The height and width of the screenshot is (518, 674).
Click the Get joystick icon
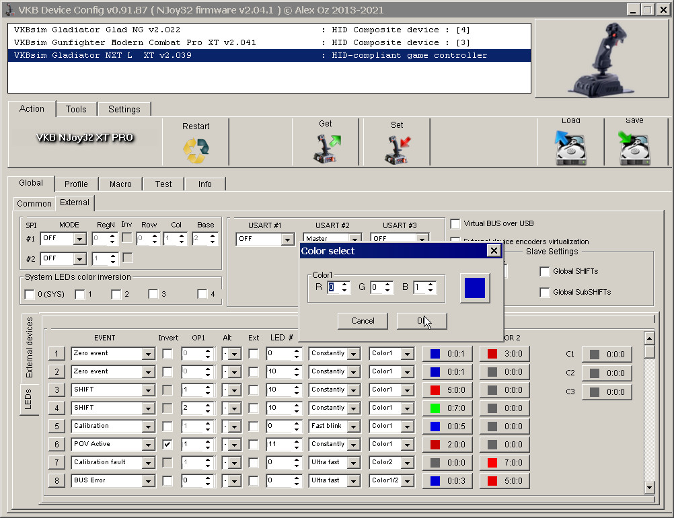(x=326, y=148)
